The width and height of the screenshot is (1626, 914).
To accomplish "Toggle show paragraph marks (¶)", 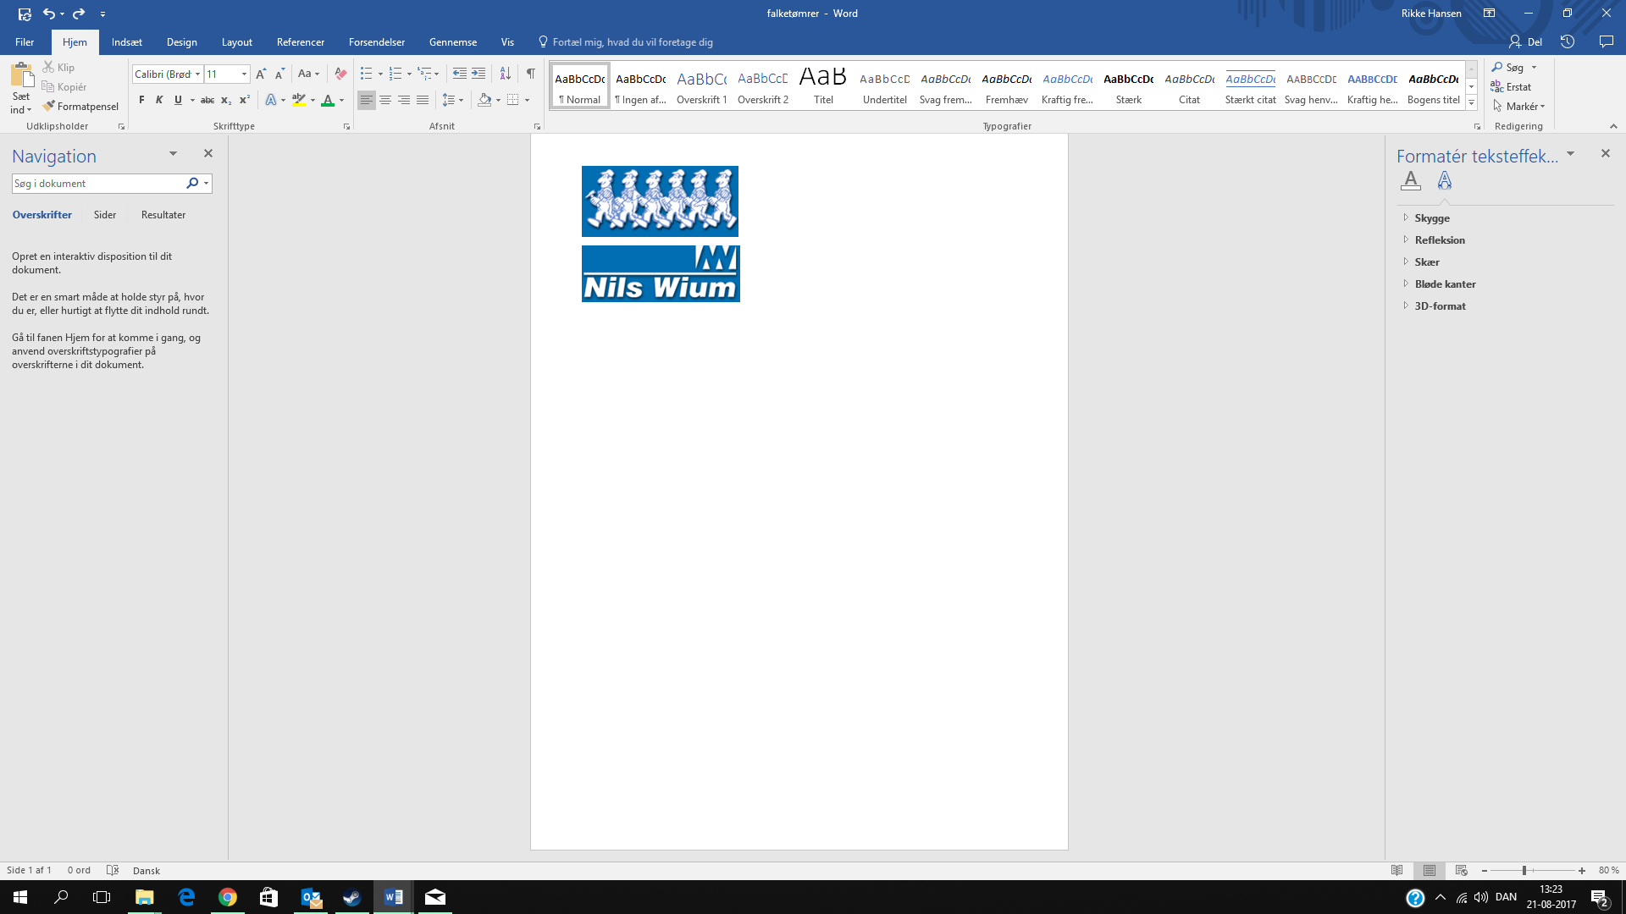I will [x=530, y=74].
